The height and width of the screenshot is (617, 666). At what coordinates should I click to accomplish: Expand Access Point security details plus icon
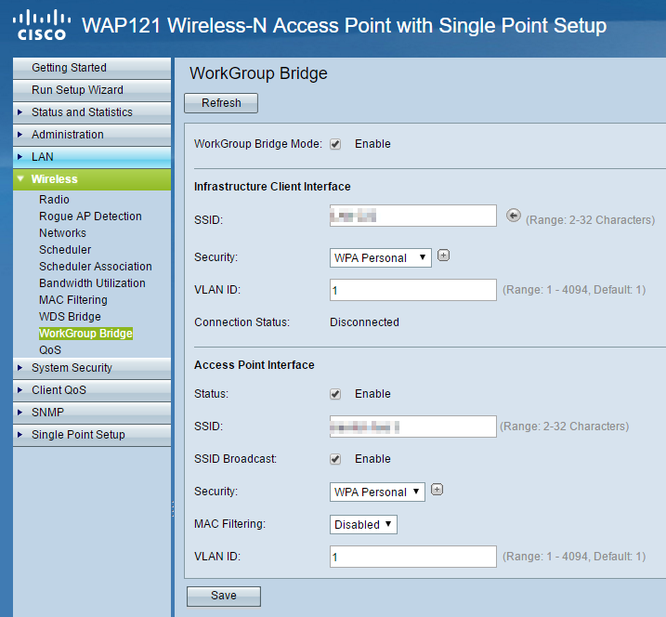(437, 490)
